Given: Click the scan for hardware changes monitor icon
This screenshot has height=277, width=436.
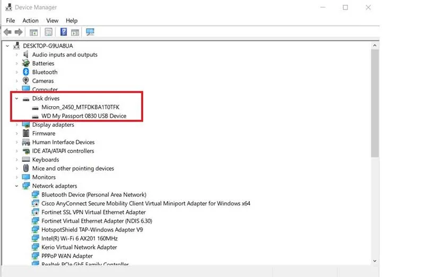Looking at the screenshot, I should [90, 32].
